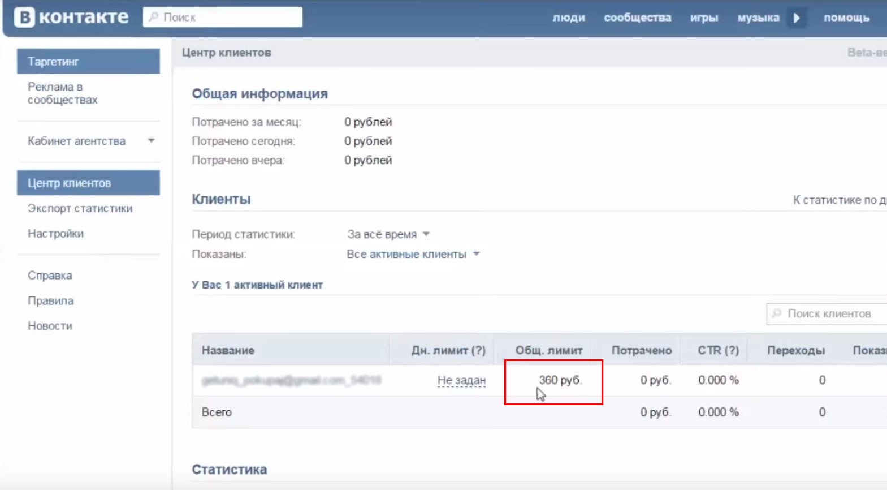Open the Новости link
887x490 pixels.
point(50,326)
